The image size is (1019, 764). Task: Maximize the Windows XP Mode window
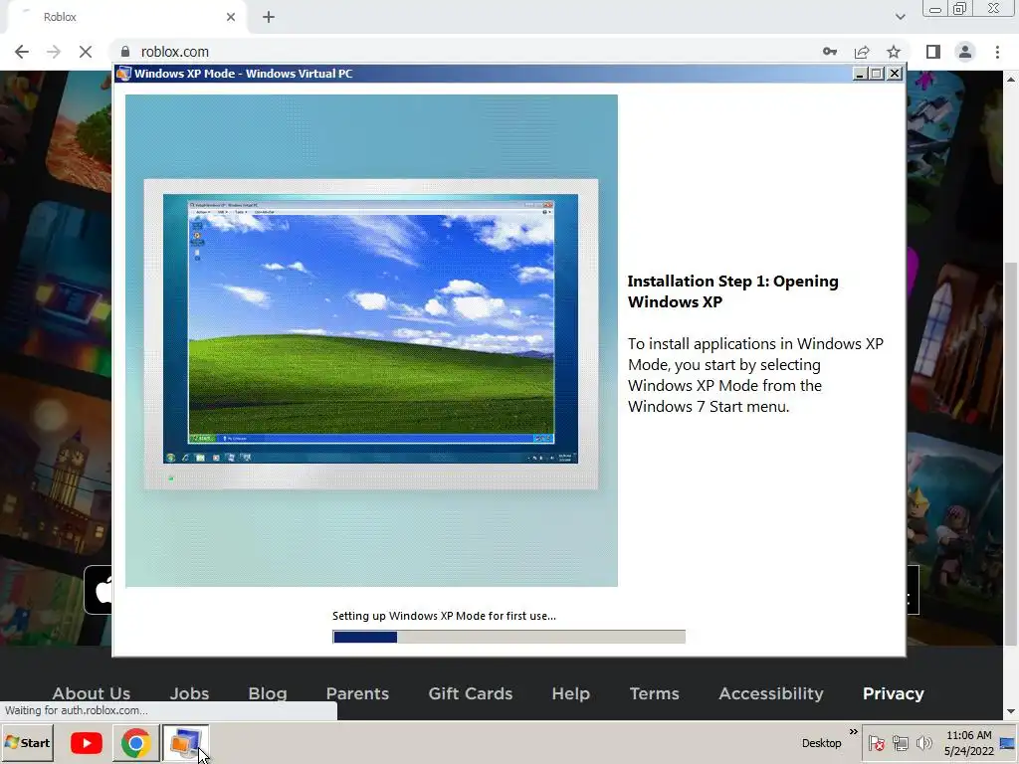[877, 74]
